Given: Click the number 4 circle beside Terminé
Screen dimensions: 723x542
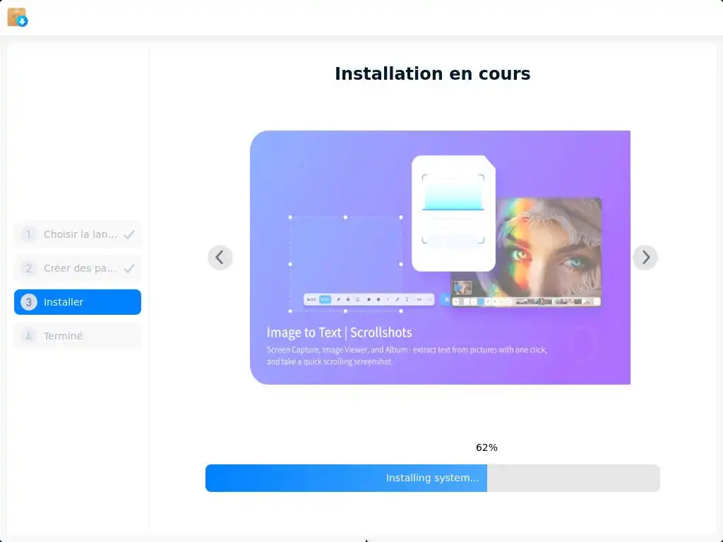Looking at the screenshot, I should point(28,335).
